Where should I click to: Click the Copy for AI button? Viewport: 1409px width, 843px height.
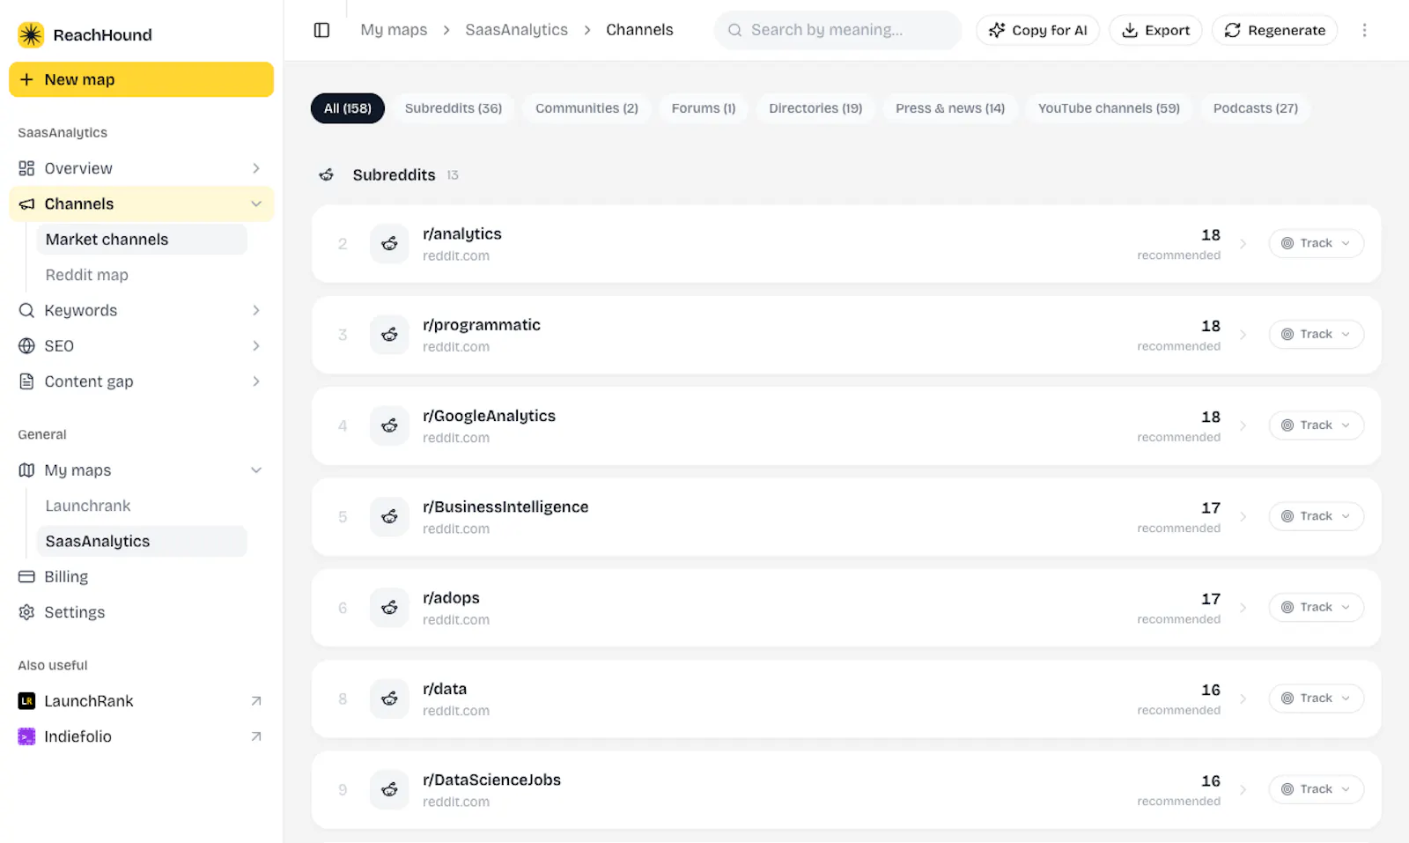click(x=1037, y=30)
